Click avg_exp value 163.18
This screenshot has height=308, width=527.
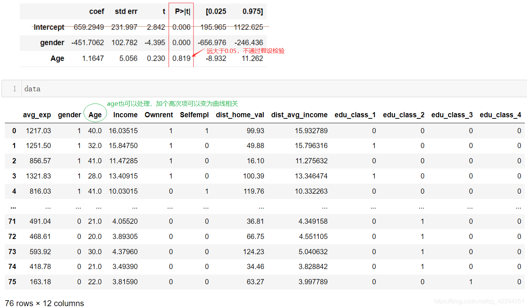click(x=40, y=282)
